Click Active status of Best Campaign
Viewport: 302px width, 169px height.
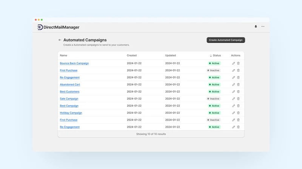click(214, 106)
